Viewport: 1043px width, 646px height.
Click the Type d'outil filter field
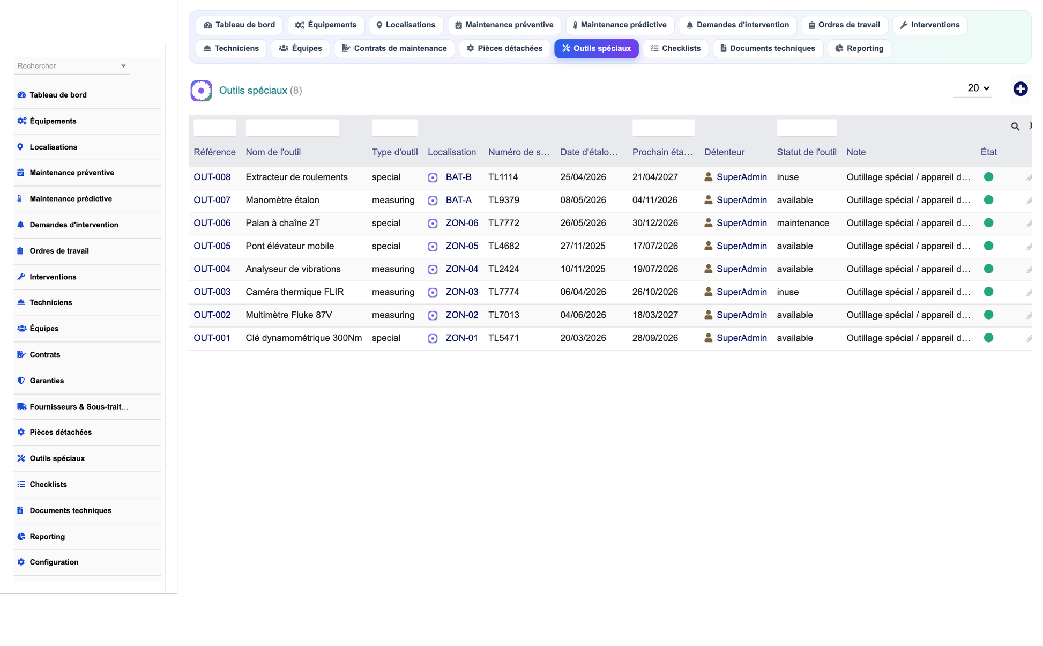tap(394, 128)
